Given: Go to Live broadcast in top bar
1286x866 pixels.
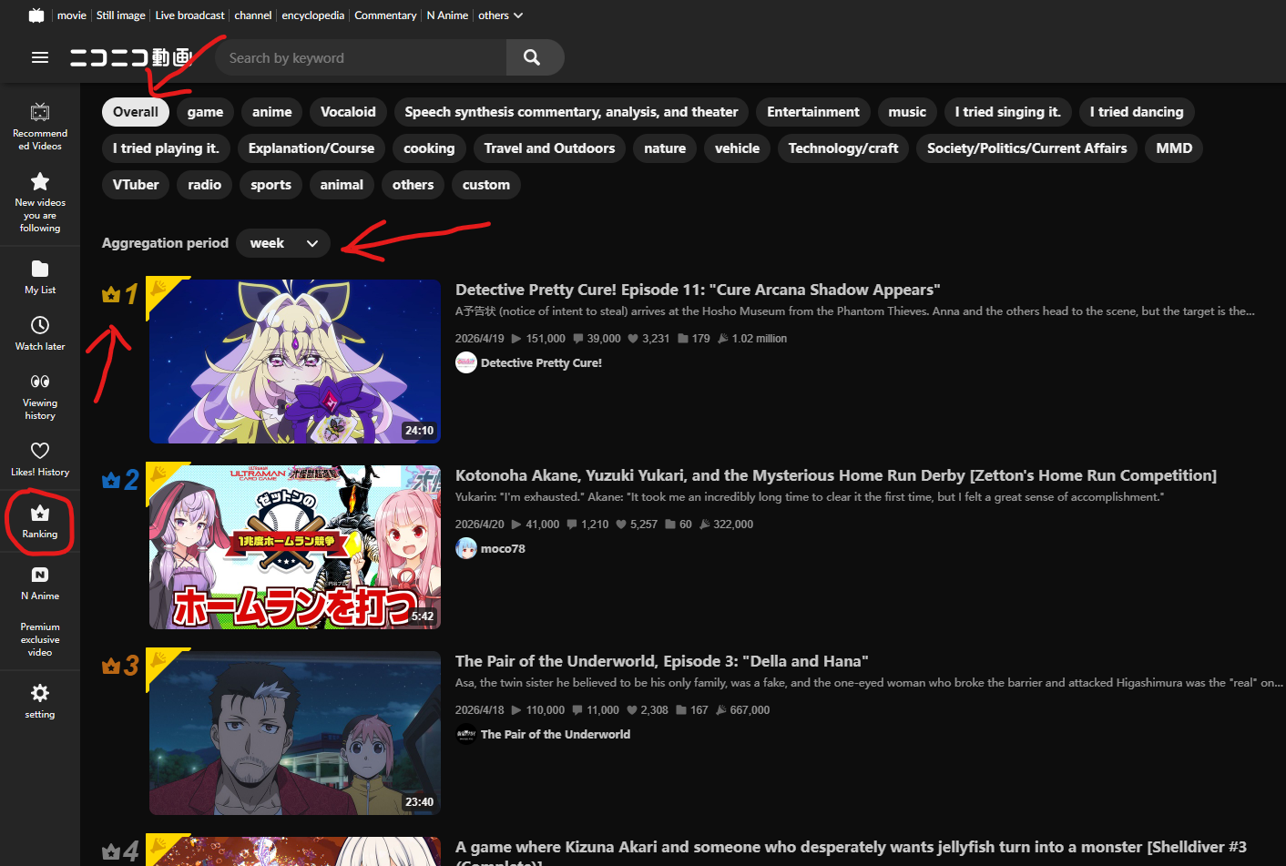Looking at the screenshot, I should coord(190,15).
